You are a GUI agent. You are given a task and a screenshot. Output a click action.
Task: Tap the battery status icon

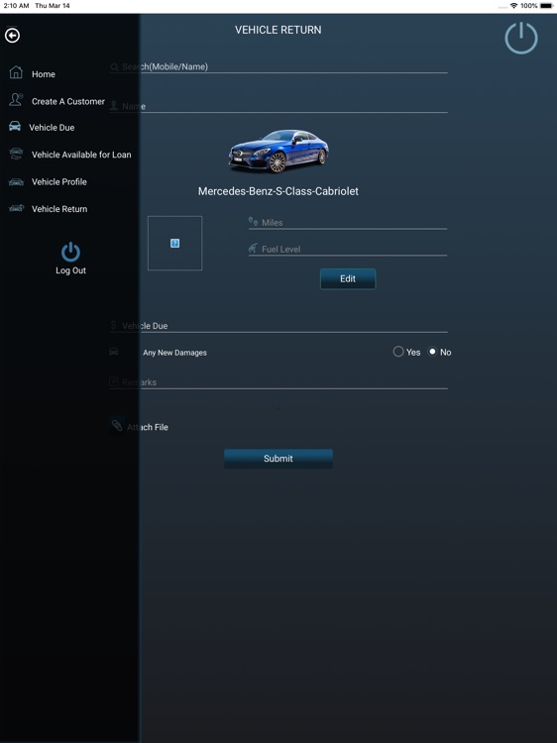coord(546,6)
